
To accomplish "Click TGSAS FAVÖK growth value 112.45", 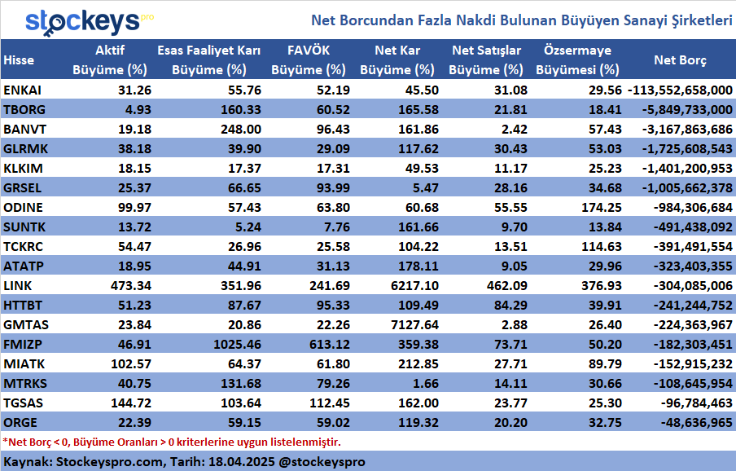I will click(330, 403).
